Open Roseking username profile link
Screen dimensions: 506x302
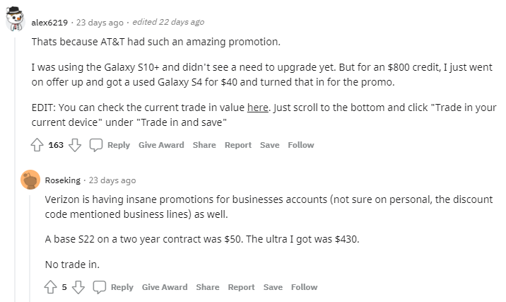62,180
